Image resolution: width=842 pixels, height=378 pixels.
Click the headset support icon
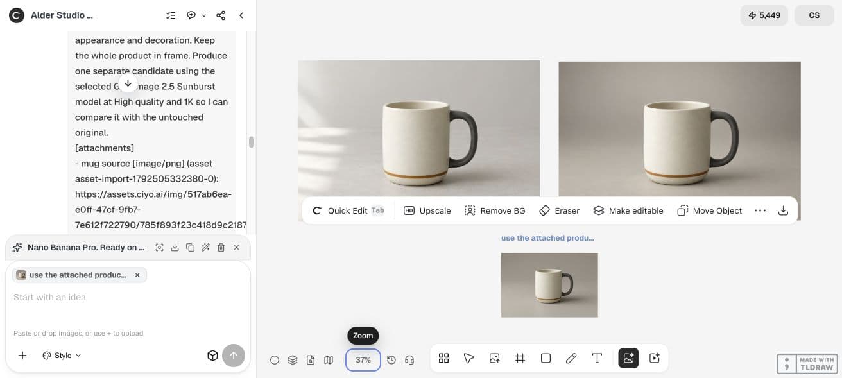[x=409, y=360]
